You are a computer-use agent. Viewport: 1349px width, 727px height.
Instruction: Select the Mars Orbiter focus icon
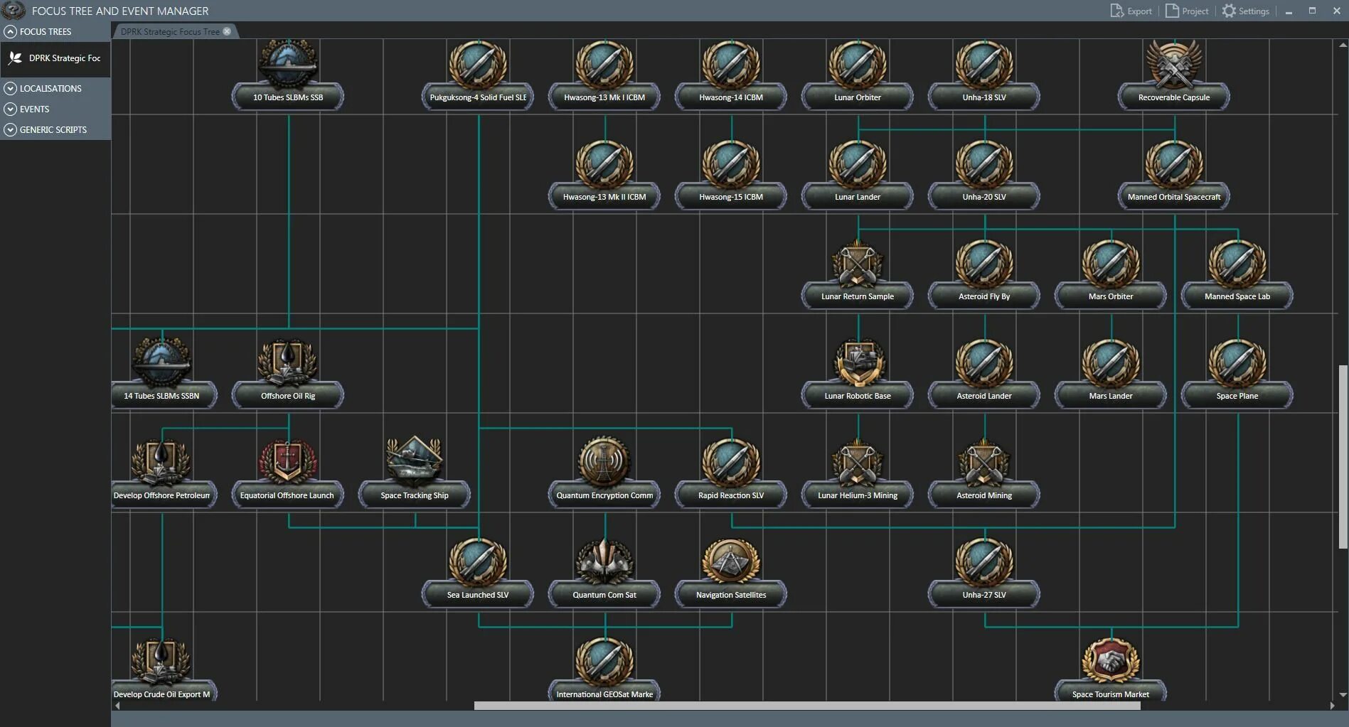[x=1111, y=263]
